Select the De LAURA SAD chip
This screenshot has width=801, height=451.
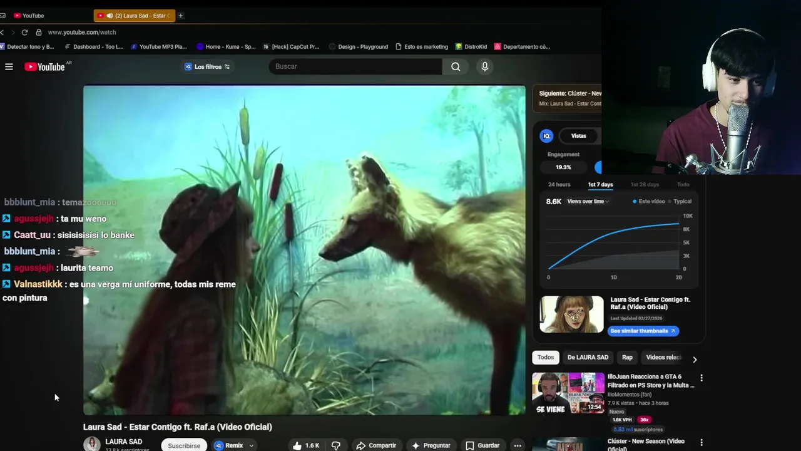coord(588,358)
